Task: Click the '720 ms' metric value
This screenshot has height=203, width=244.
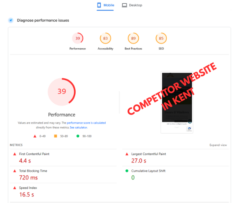Action: coord(28,178)
